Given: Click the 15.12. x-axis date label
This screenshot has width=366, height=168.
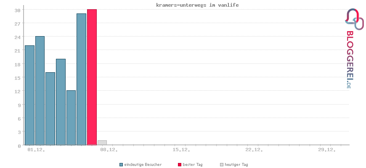Looking at the screenshot, I should (182, 150).
